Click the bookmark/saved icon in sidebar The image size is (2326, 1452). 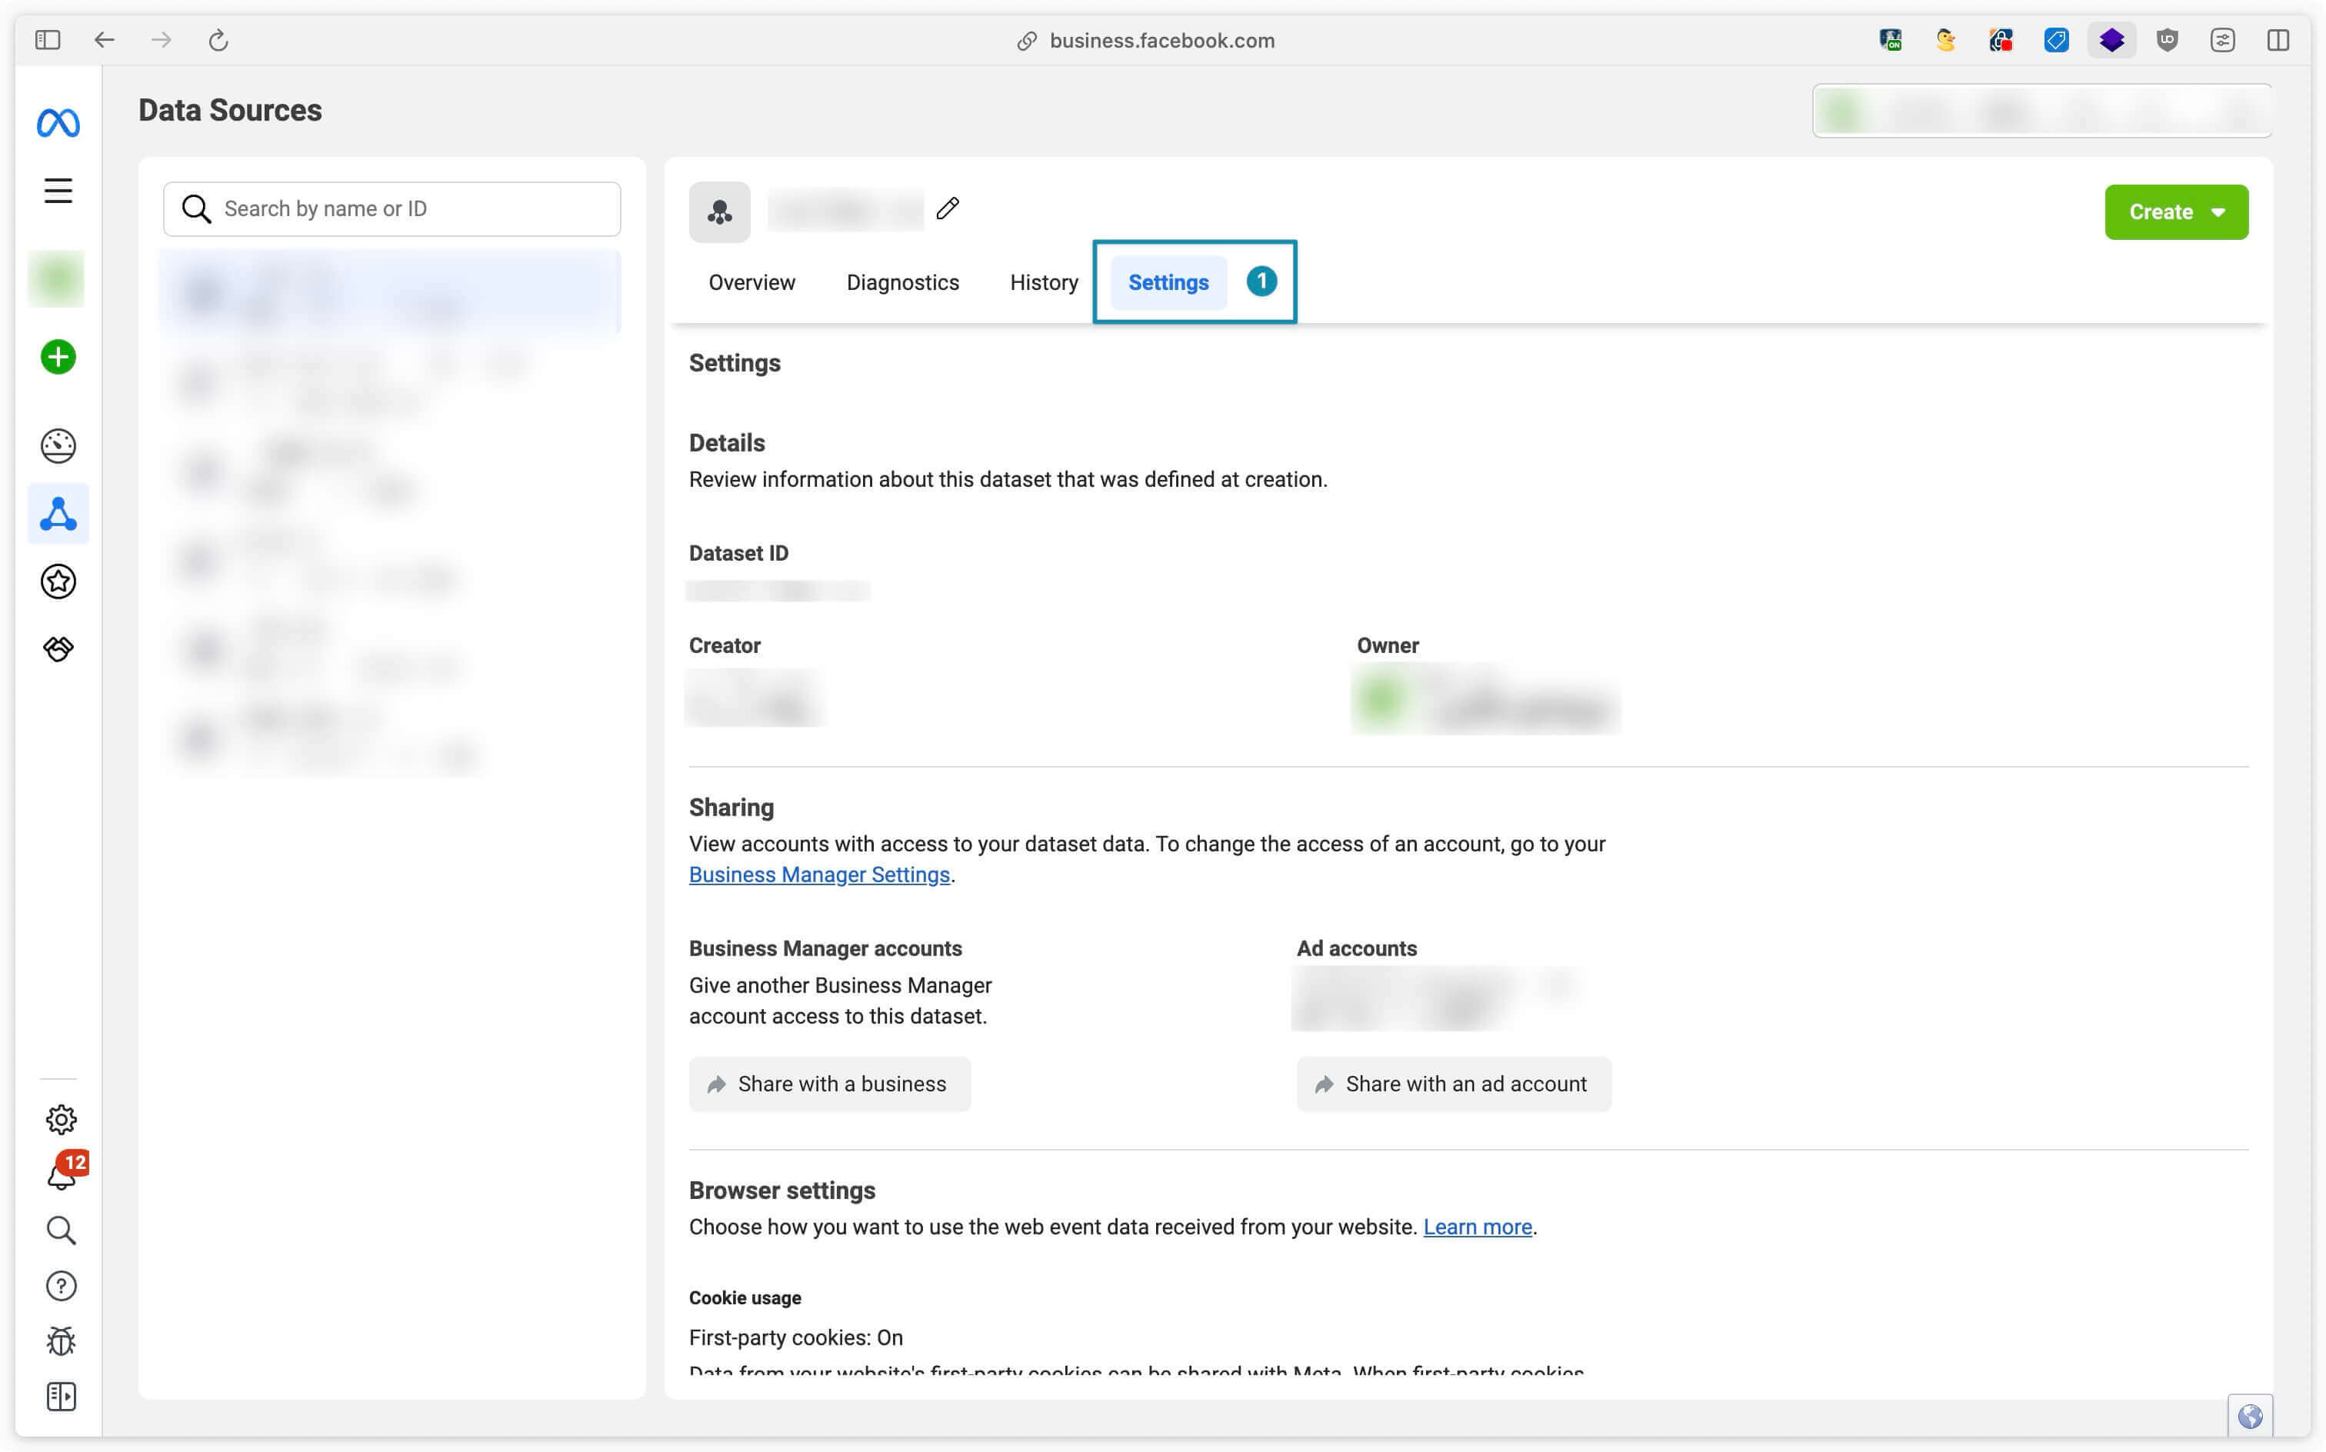[x=57, y=582]
